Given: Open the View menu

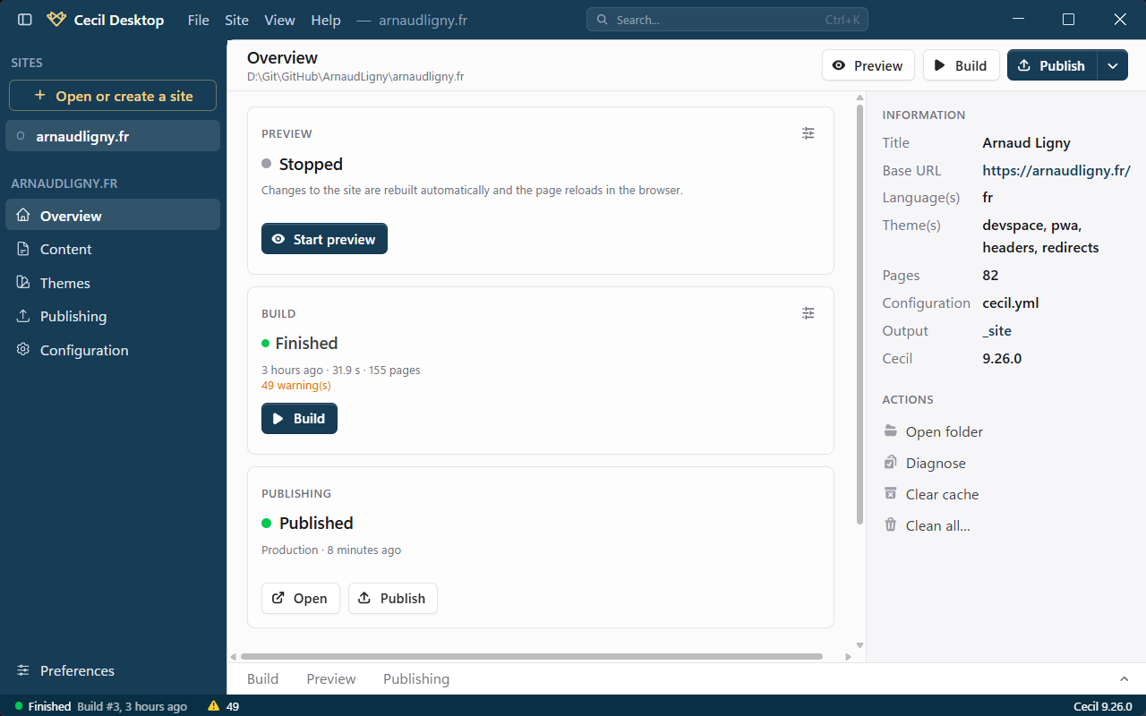Looking at the screenshot, I should (280, 20).
